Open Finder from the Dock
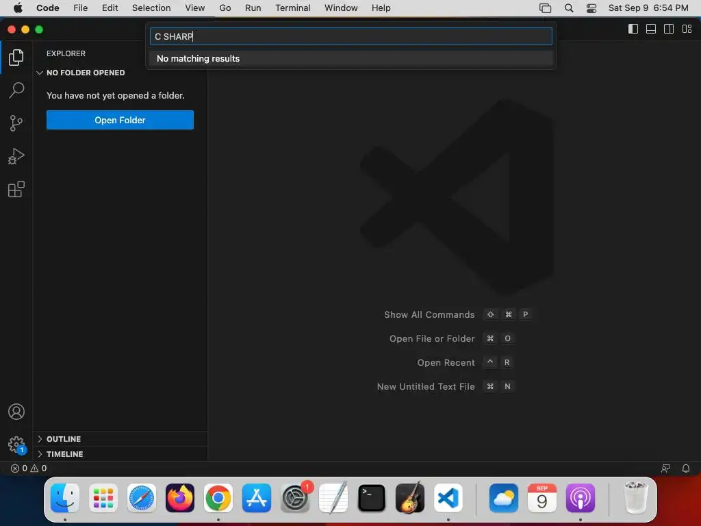 point(65,498)
